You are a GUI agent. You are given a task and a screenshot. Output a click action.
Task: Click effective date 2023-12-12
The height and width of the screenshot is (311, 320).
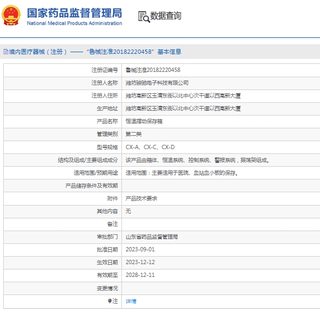(140, 262)
